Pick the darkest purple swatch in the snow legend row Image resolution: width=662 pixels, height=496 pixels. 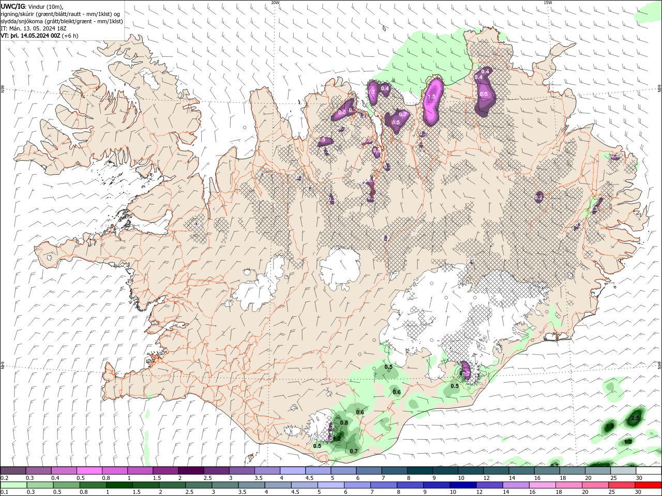190,471
